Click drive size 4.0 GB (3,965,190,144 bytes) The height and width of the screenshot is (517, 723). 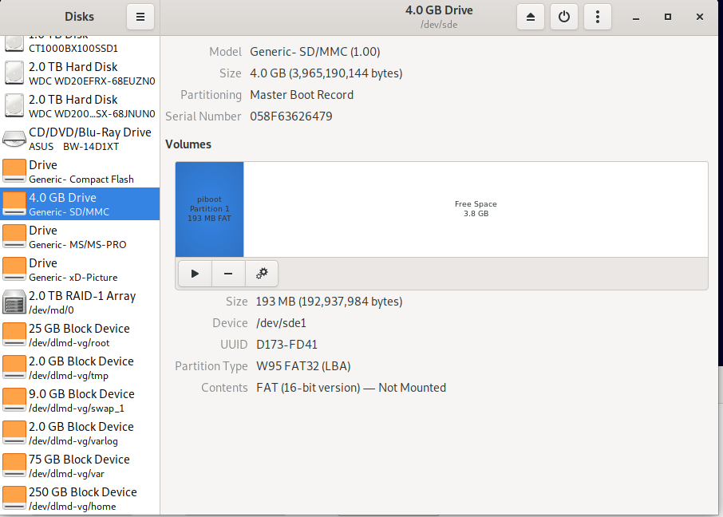pos(326,73)
